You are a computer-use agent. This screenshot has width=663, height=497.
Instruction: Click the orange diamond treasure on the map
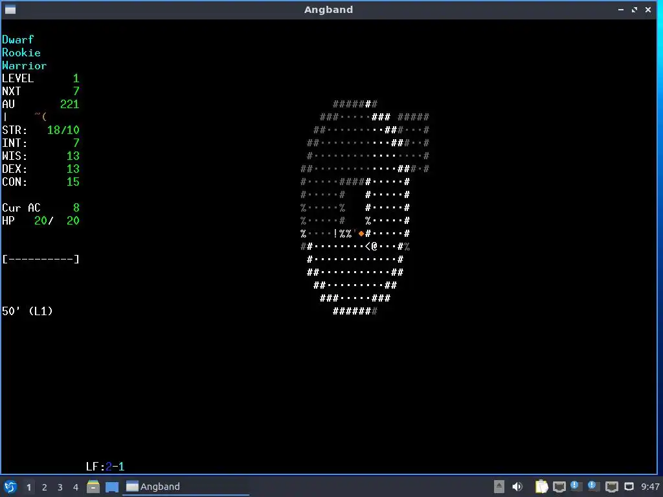(361, 233)
